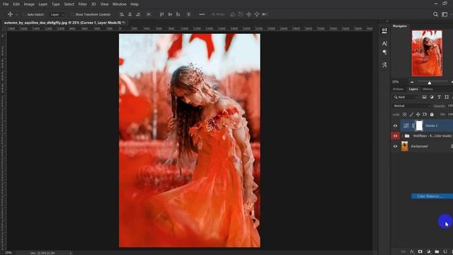The width and height of the screenshot is (453, 255).
Task: Open the Auto-Select Layer dropdown
Action: point(57,14)
